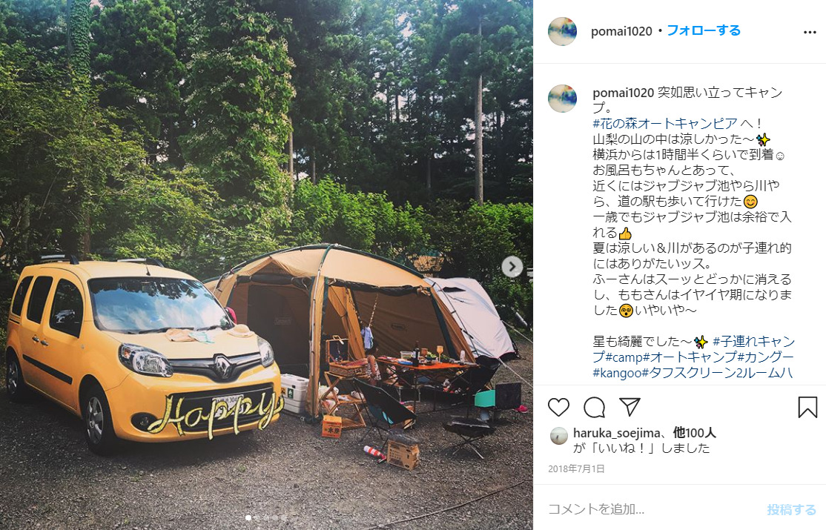The height and width of the screenshot is (530, 826).
Task: Go to next photo with arrow button
Action: (x=512, y=267)
